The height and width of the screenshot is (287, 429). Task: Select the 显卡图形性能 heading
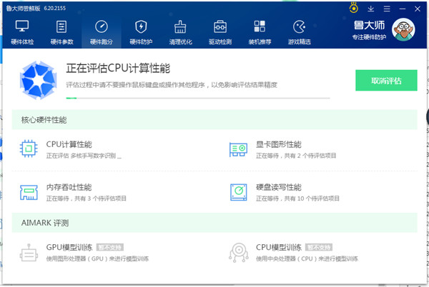(279, 144)
